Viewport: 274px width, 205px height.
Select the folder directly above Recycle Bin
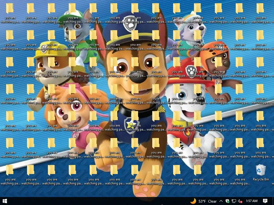coord(261,147)
